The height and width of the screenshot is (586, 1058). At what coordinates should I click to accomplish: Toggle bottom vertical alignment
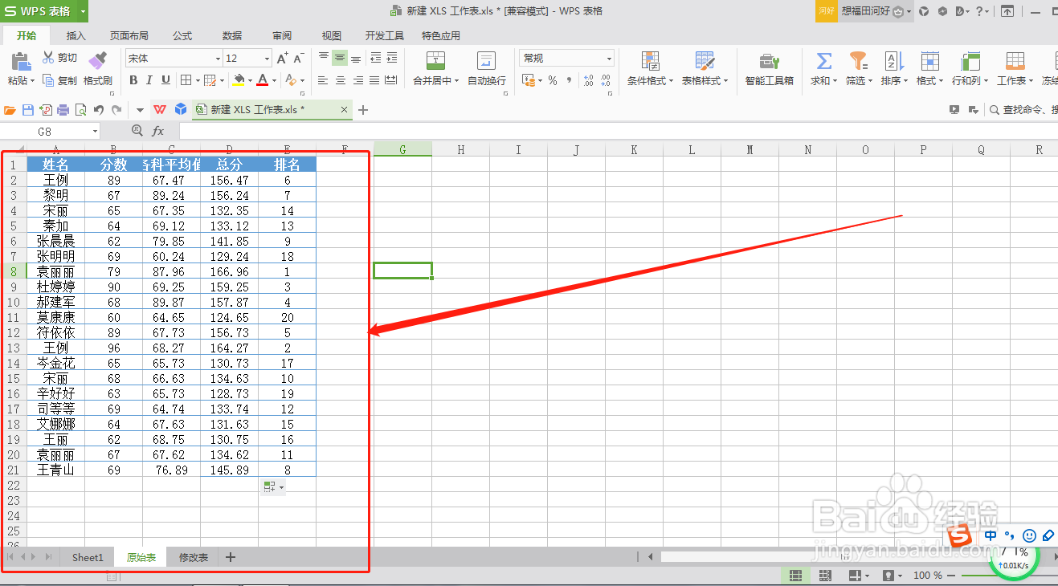pos(356,58)
